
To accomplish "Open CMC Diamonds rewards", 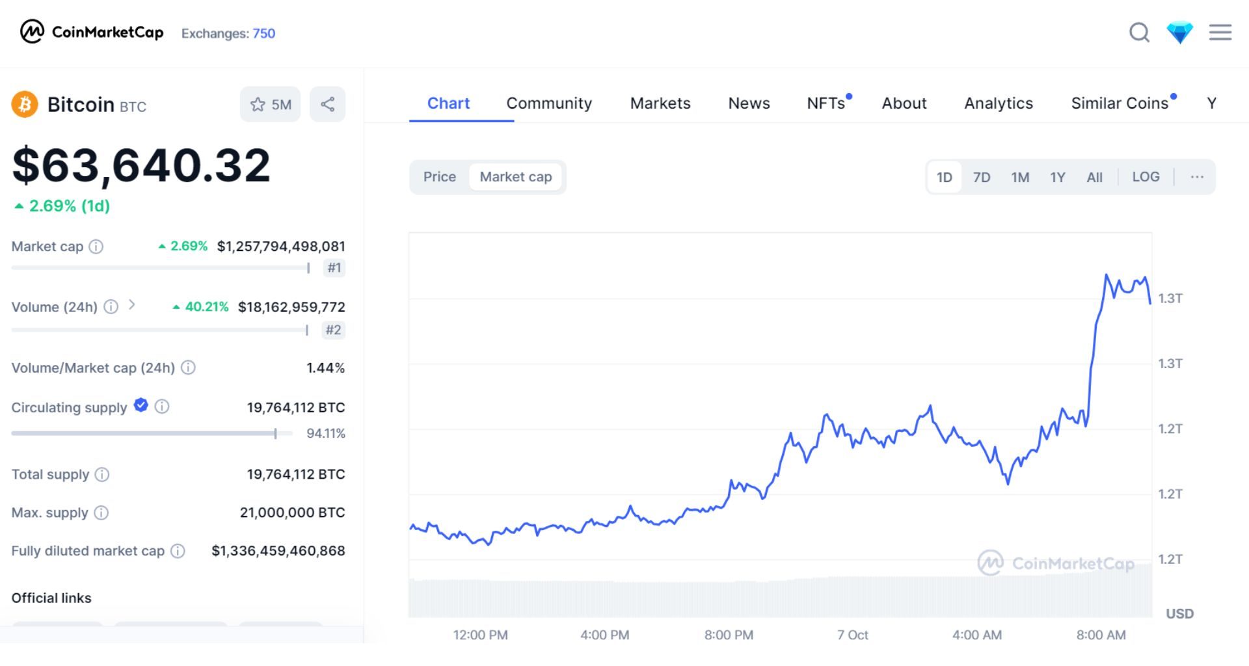I will pos(1179,33).
